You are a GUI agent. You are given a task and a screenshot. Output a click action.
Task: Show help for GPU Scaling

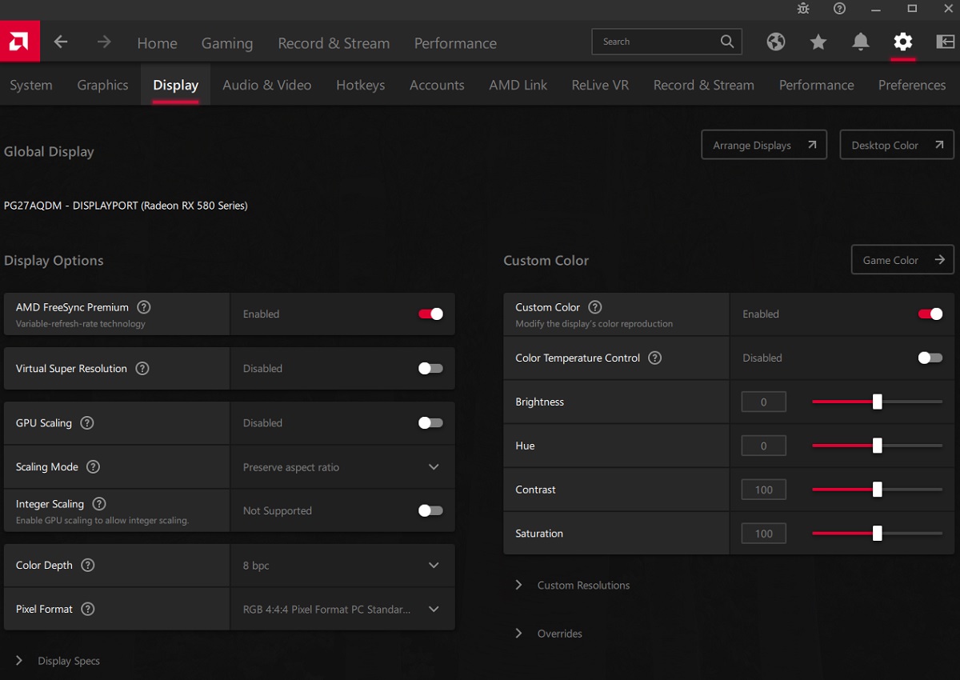point(87,423)
